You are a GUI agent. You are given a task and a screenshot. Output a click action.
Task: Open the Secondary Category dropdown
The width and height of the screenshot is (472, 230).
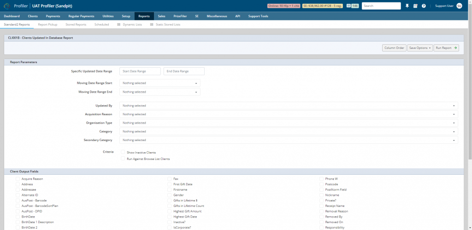pyautogui.click(x=289, y=140)
